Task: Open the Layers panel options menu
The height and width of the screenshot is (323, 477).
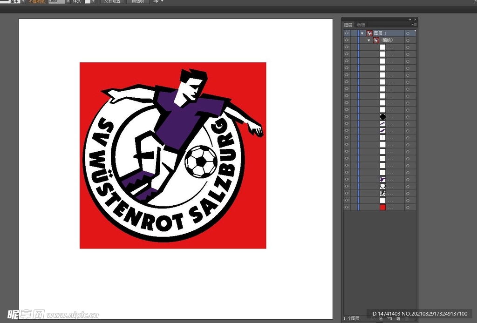Action: click(414, 24)
